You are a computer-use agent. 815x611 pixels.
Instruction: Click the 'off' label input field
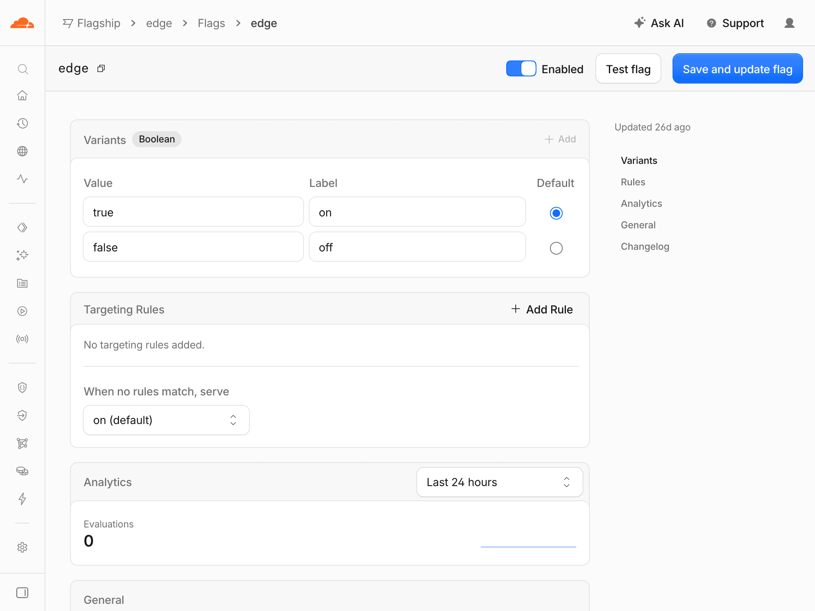(x=417, y=247)
